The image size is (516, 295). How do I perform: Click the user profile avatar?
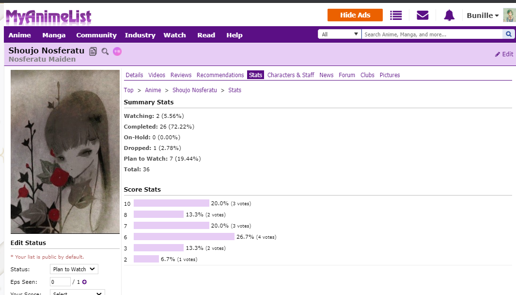click(509, 16)
